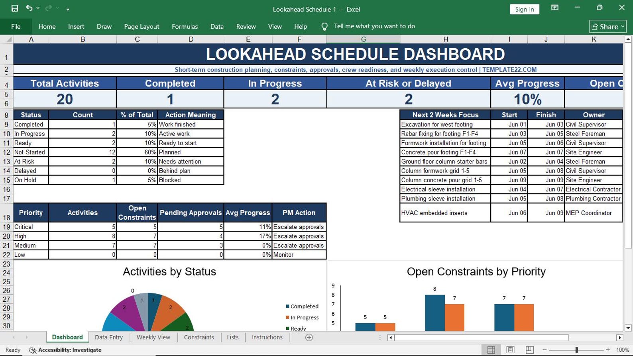Switch to the Data Entry sheet tab

click(x=109, y=337)
